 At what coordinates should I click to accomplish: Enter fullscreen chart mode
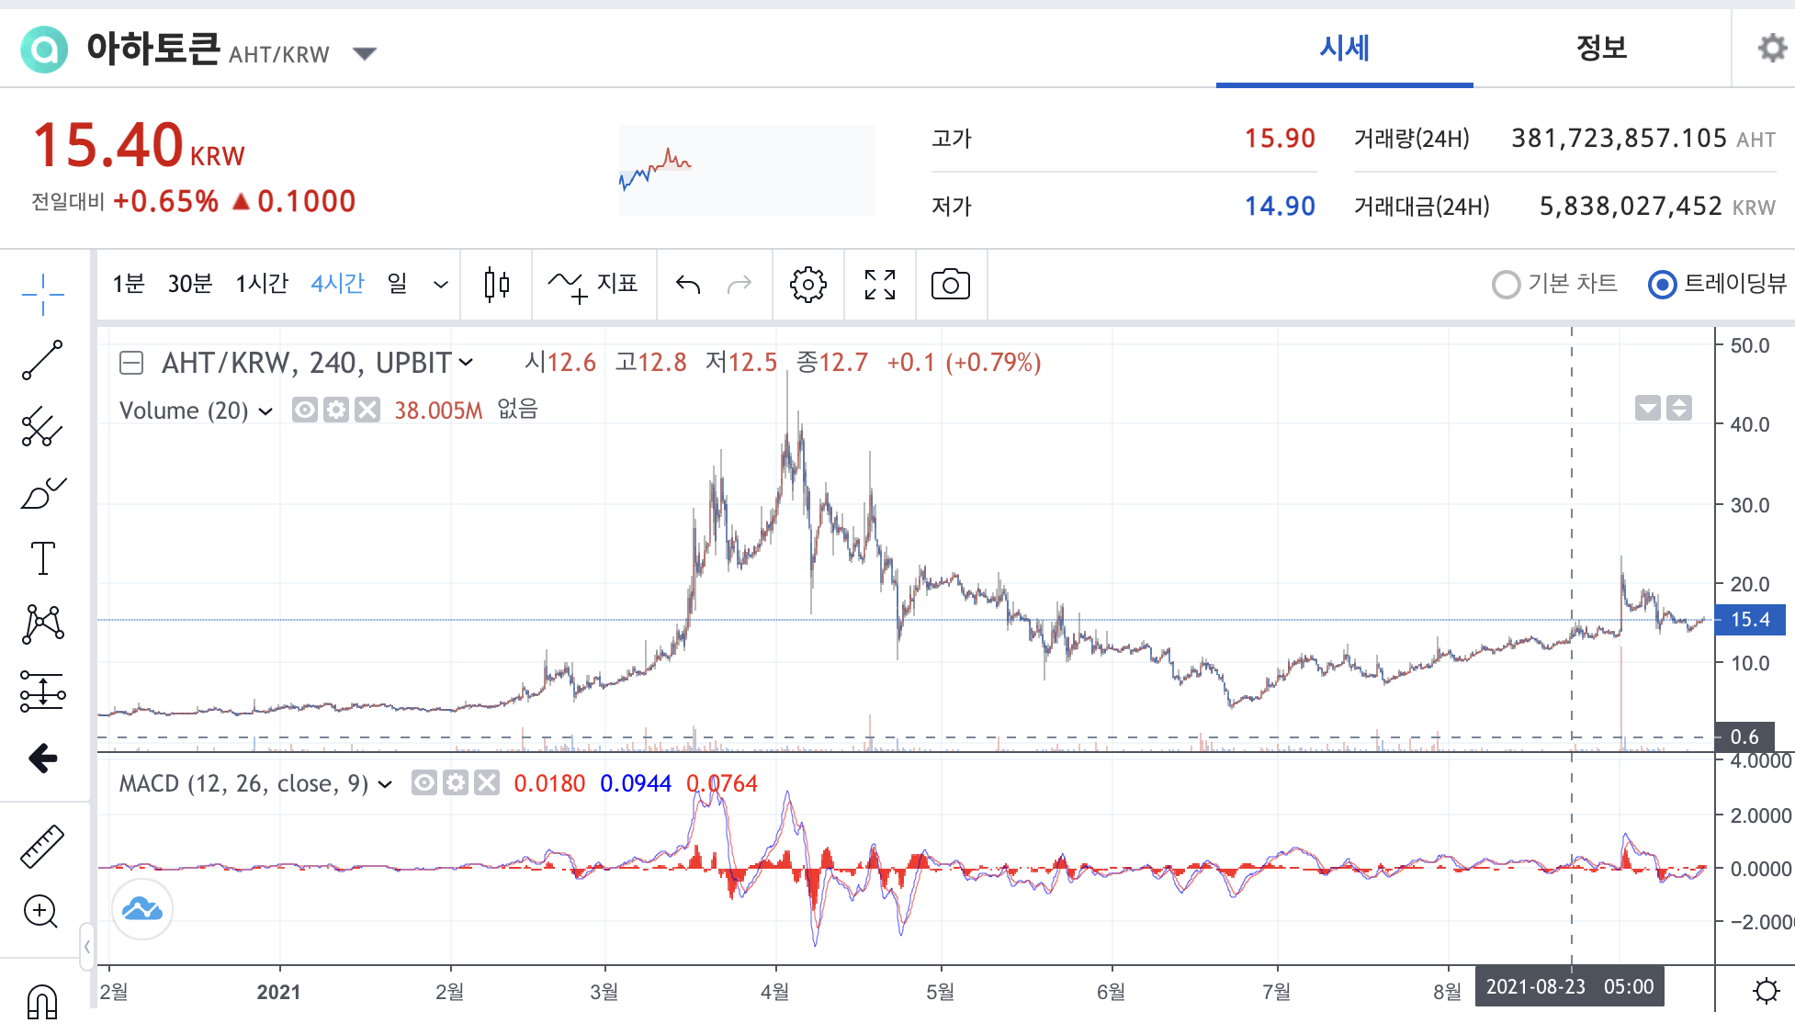click(879, 285)
